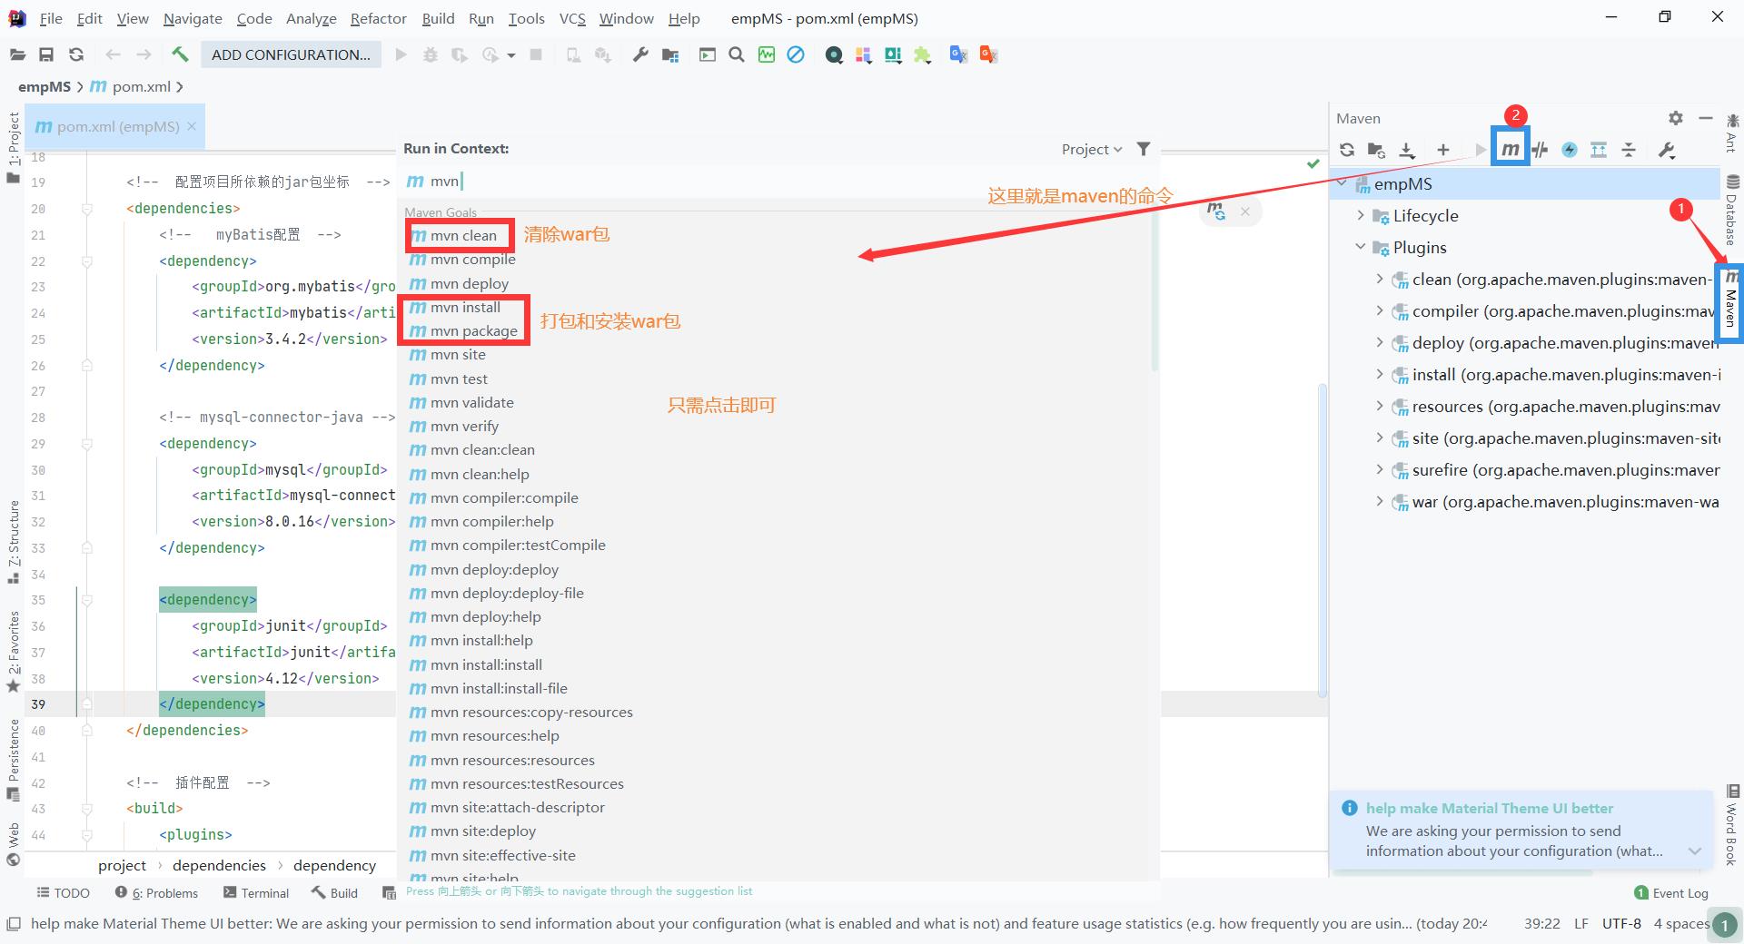Open the Terminal tool window tab
The image size is (1744, 944).
(x=255, y=893)
